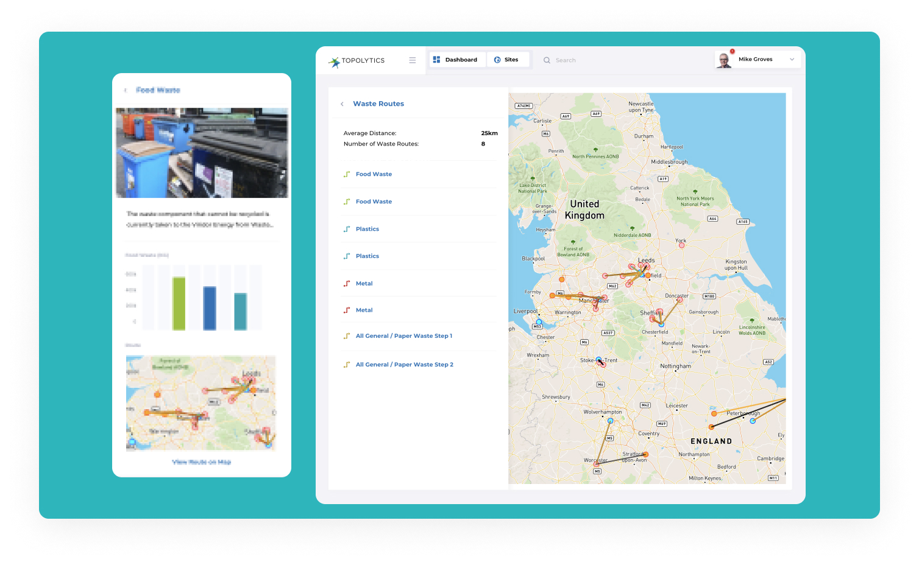Click the Stoke-on-Trent marker on map
The width and height of the screenshot is (919, 565).
[599, 360]
